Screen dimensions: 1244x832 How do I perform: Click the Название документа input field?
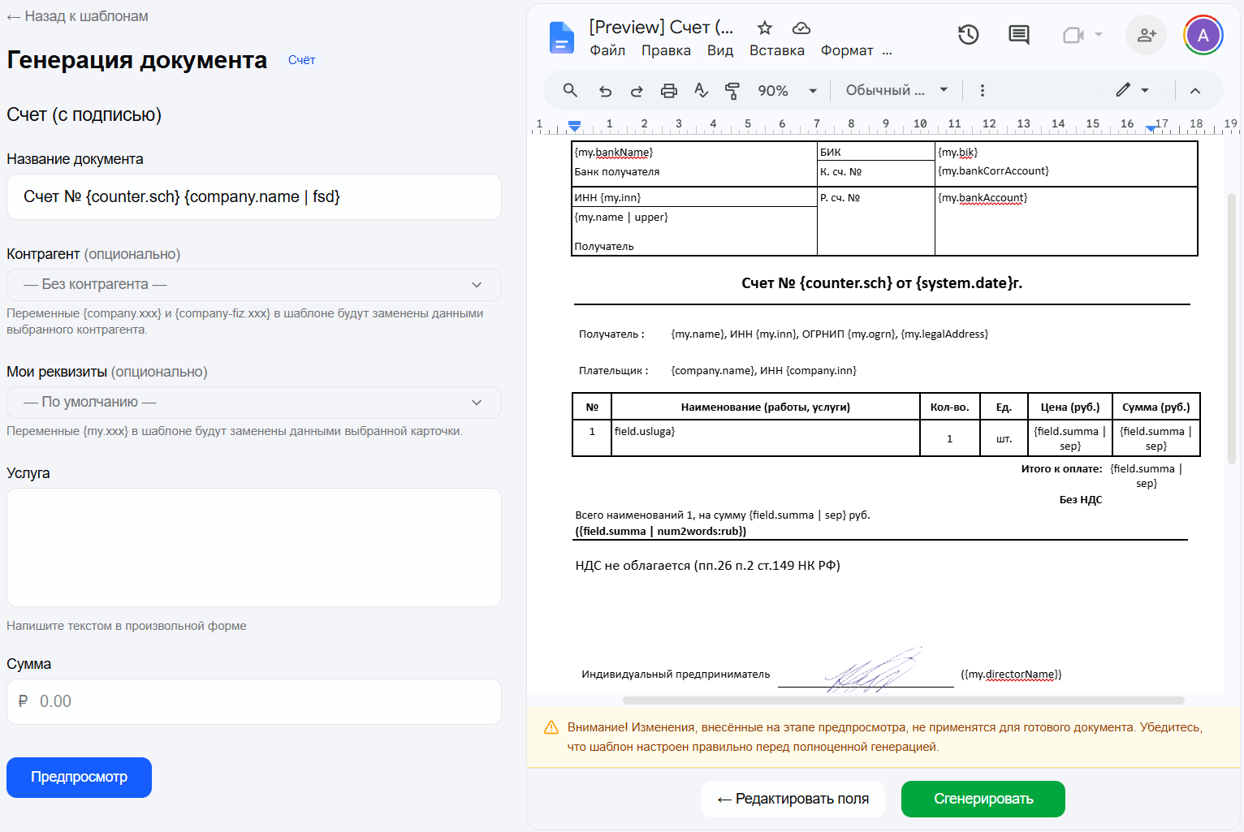click(x=254, y=197)
